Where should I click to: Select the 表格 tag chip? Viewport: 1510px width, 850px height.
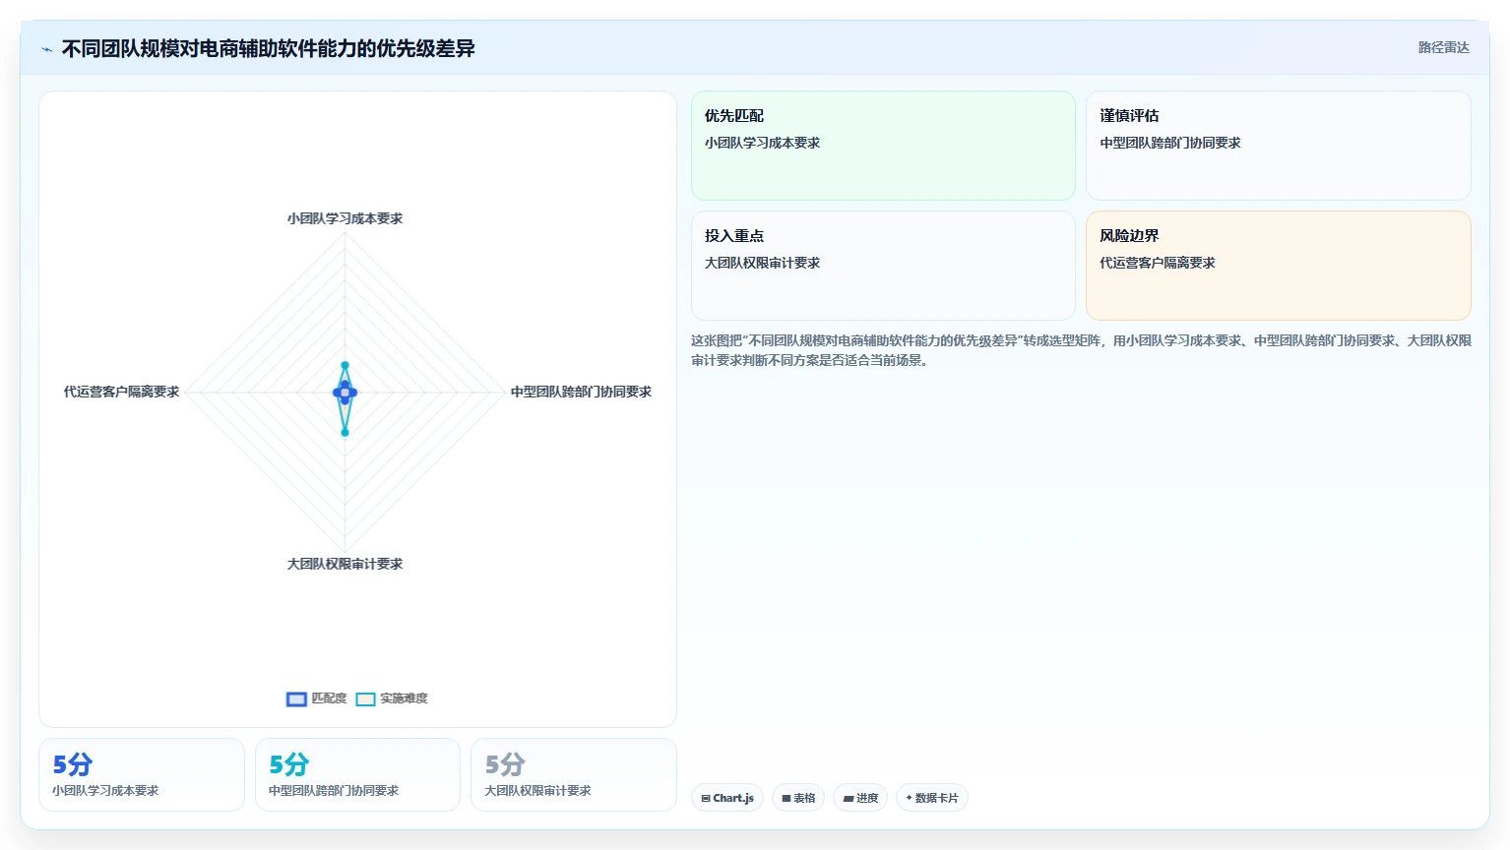pos(798,798)
